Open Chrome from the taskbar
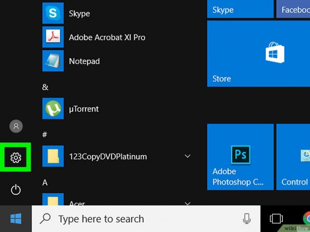 pos(307,219)
